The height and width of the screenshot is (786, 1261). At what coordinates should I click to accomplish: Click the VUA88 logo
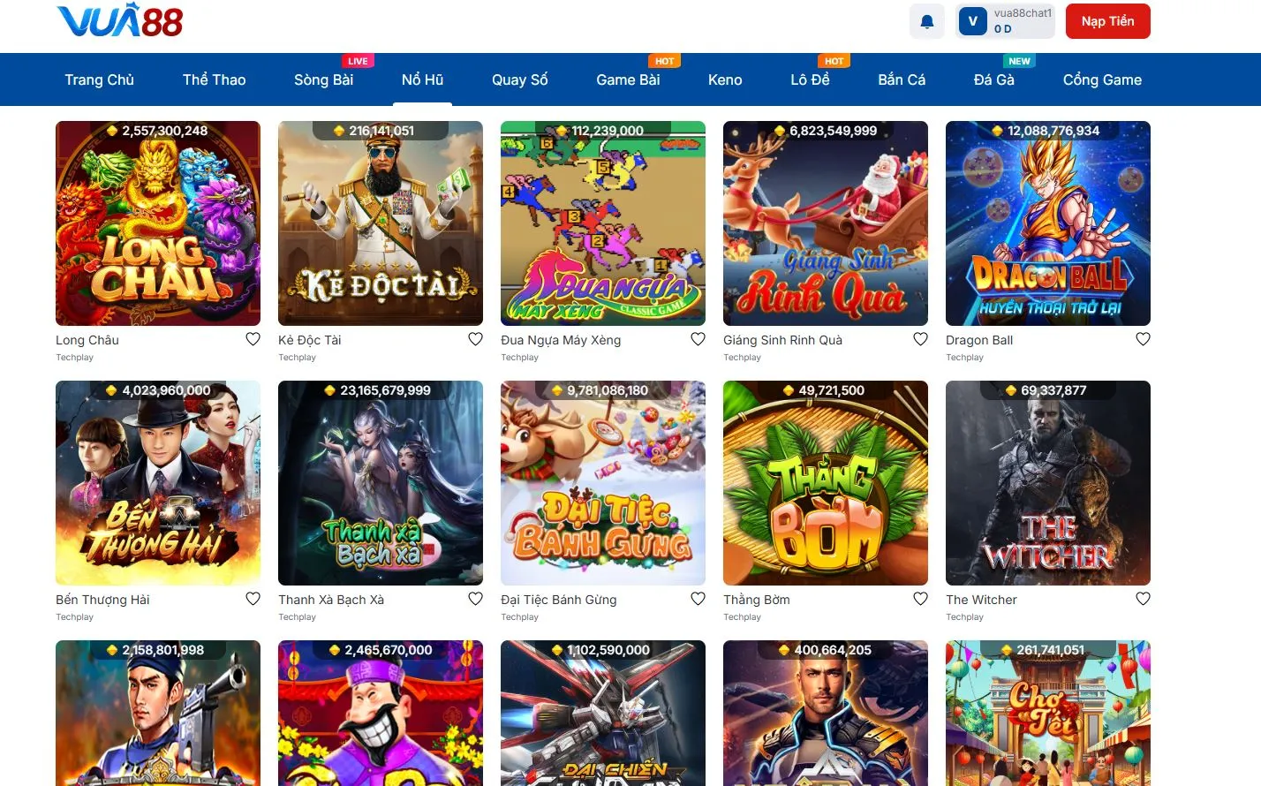[x=120, y=21]
